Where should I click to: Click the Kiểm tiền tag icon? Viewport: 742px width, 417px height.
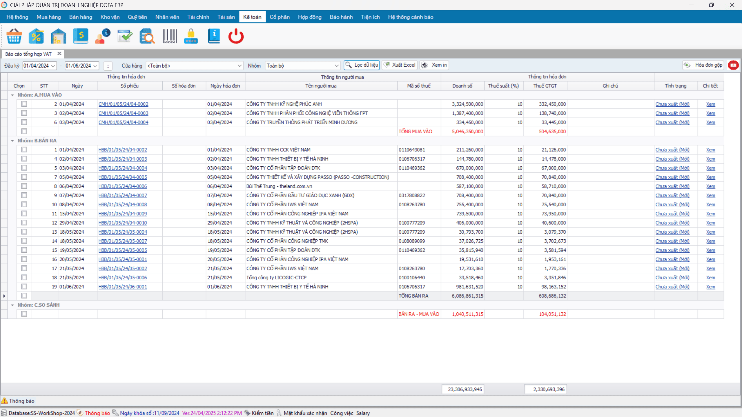(x=247, y=413)
